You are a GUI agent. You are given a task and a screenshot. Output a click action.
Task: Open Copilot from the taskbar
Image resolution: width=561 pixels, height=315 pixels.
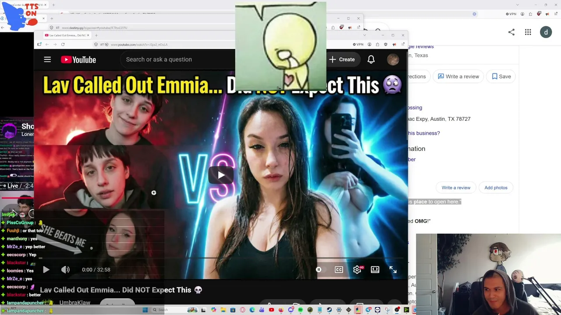[213, 310]
